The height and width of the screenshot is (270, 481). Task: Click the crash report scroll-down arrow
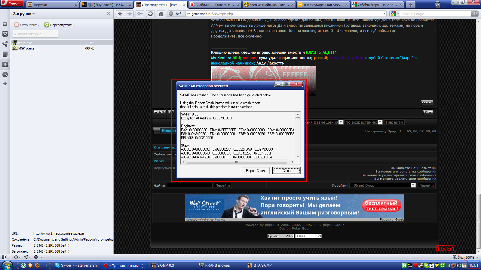(298, 157)
